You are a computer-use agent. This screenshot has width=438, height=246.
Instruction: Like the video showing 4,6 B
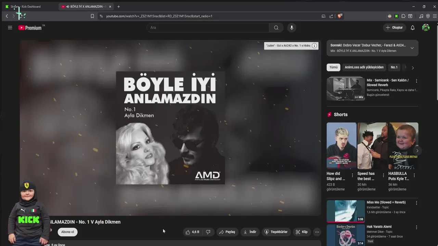pos(192,232)
